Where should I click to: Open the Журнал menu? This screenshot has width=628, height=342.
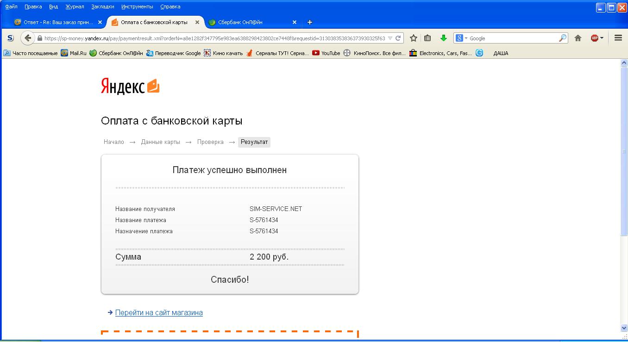pyautogui.click(x=75, y=6)
